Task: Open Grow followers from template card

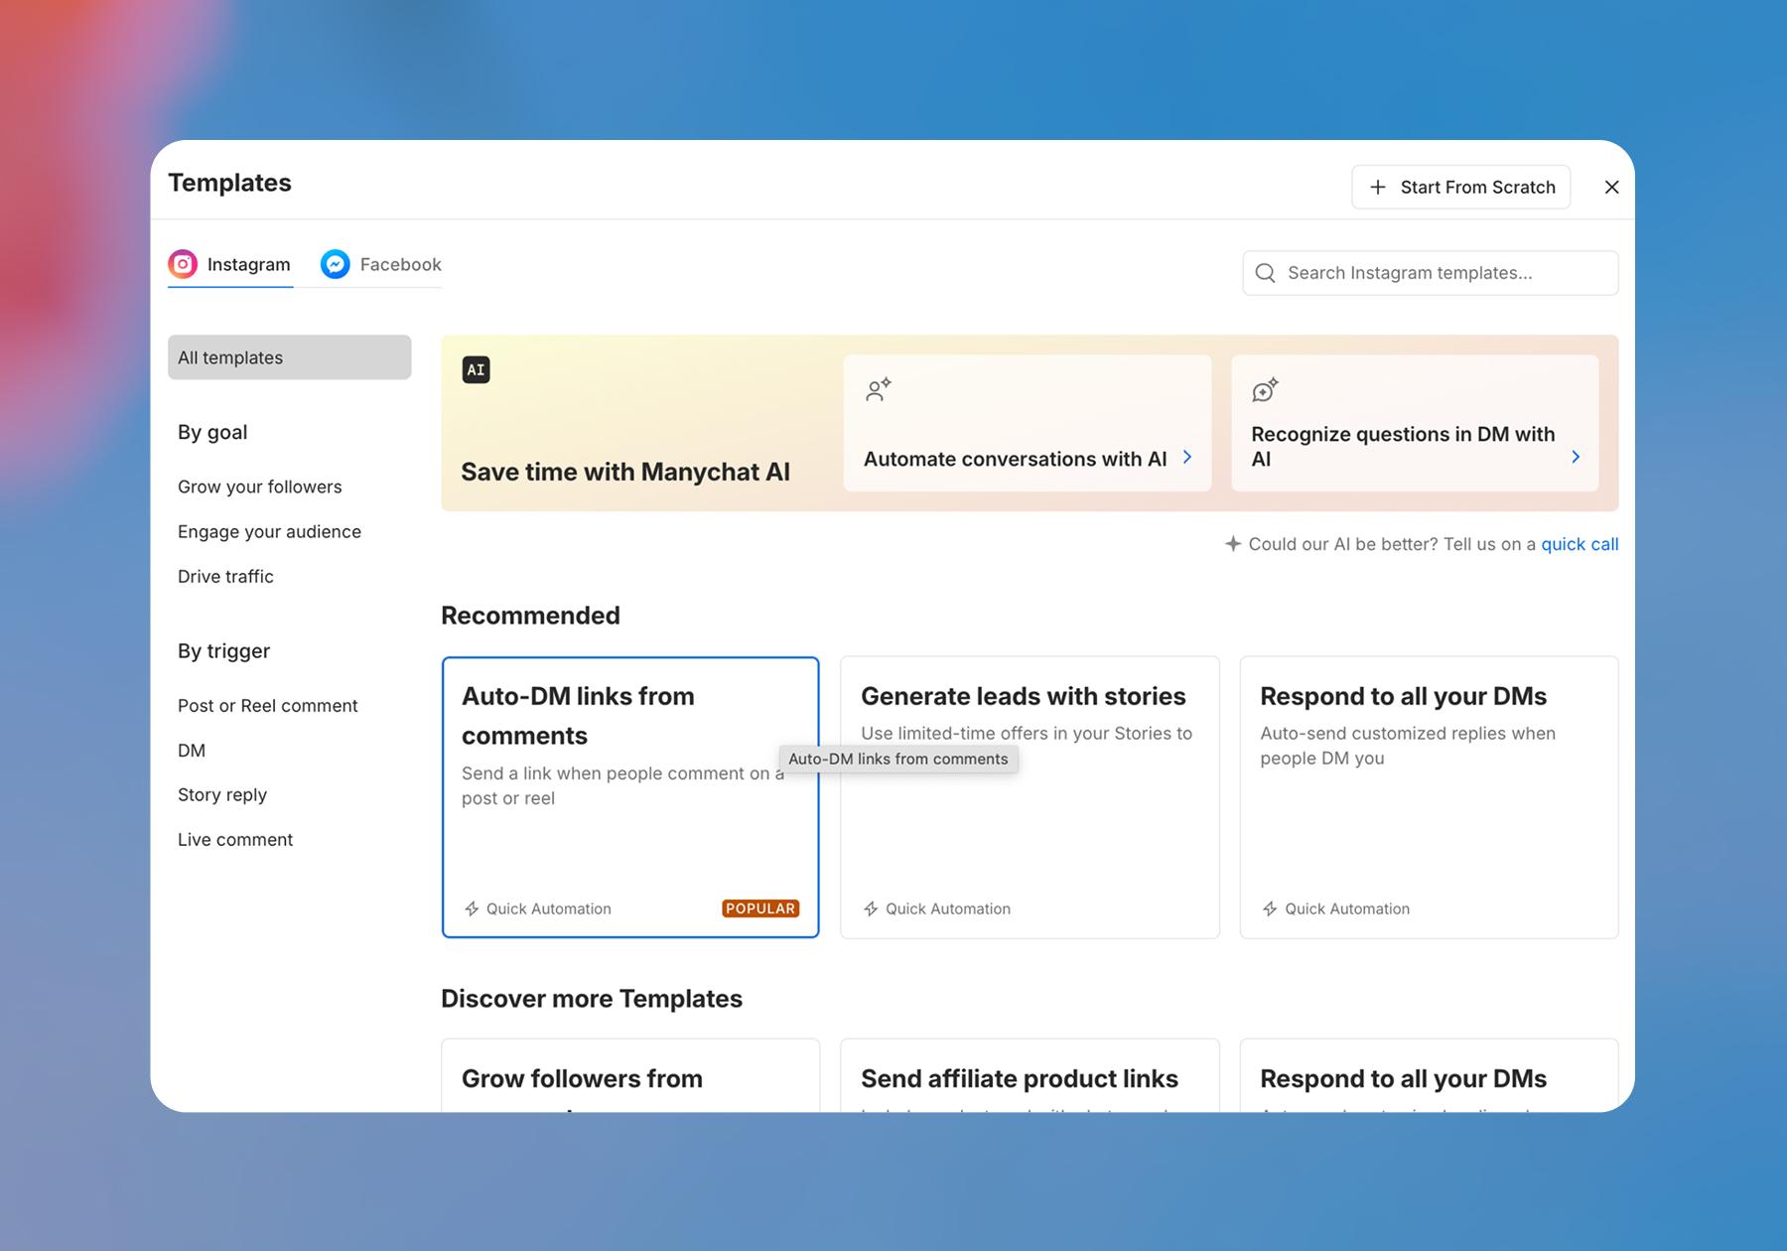Action: point(630,1076)
